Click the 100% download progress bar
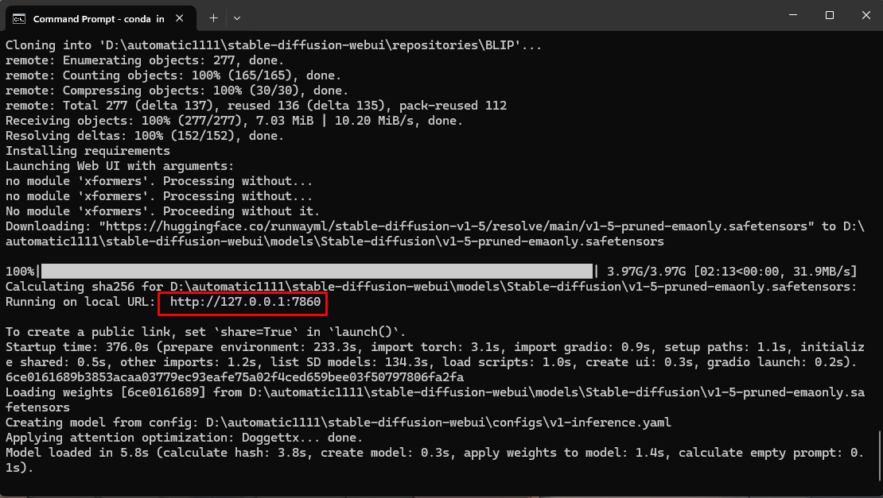 [317, 272]
